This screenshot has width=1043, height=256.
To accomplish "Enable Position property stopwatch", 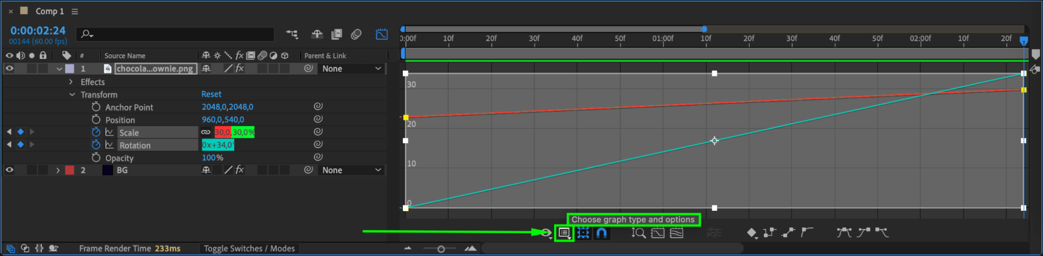I will (96, 119).
